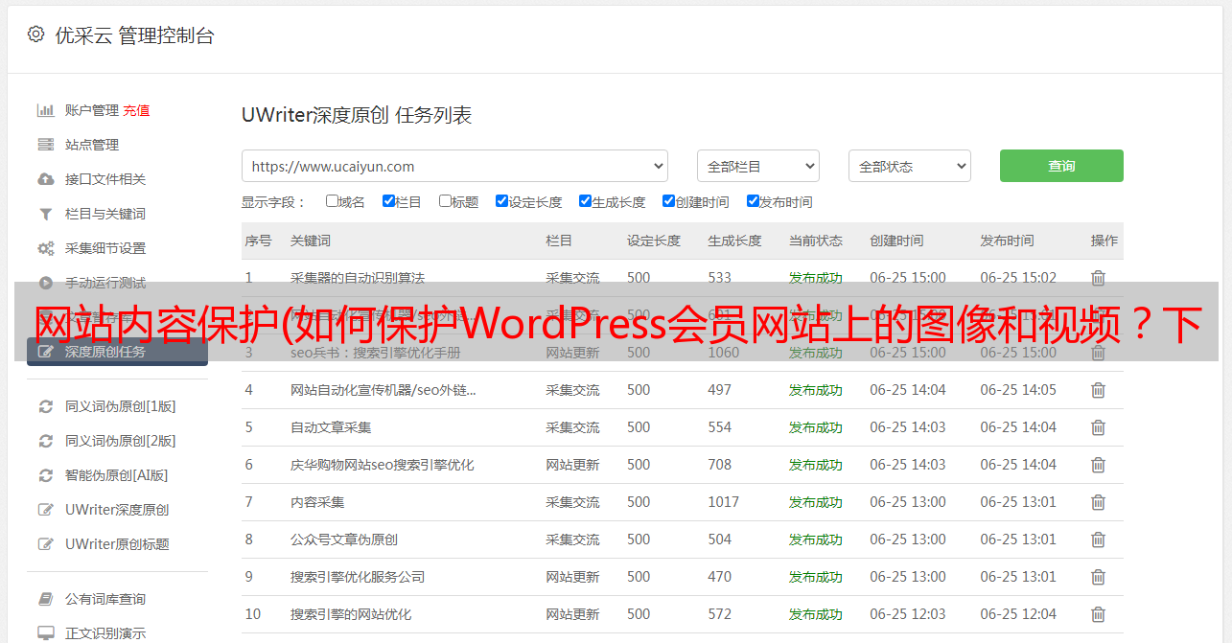Toggle the 发布时间 checkbox
Viewport: 1232px width, 643px height.
point(753,201)
